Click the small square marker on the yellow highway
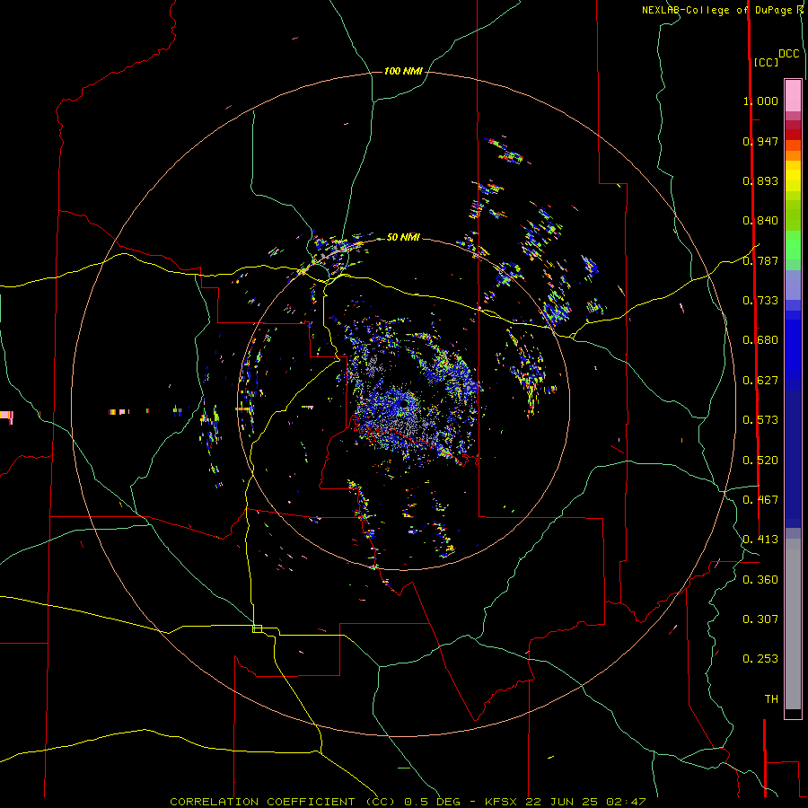This screenshot has height=808, width=808. pyautogui.click(x=257, y=628)
